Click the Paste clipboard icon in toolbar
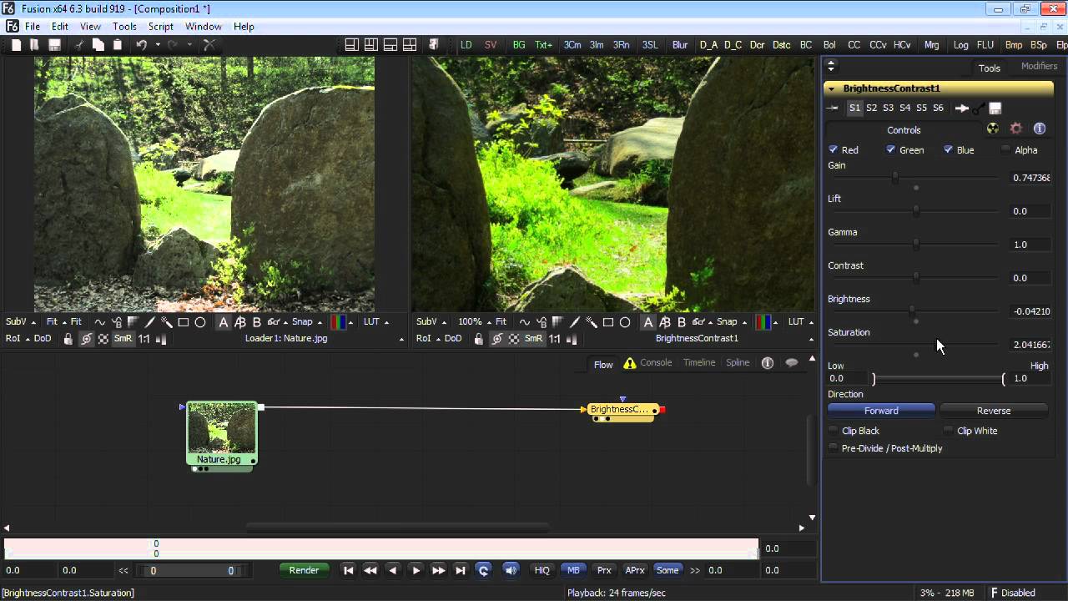The height and width of the screenshot is (601, 1068). click(118, 45)
